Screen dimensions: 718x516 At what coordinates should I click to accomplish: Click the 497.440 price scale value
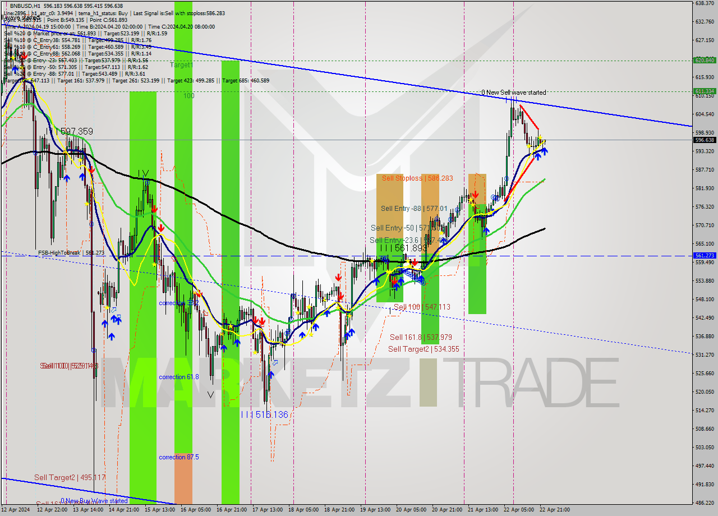point(705,466)
